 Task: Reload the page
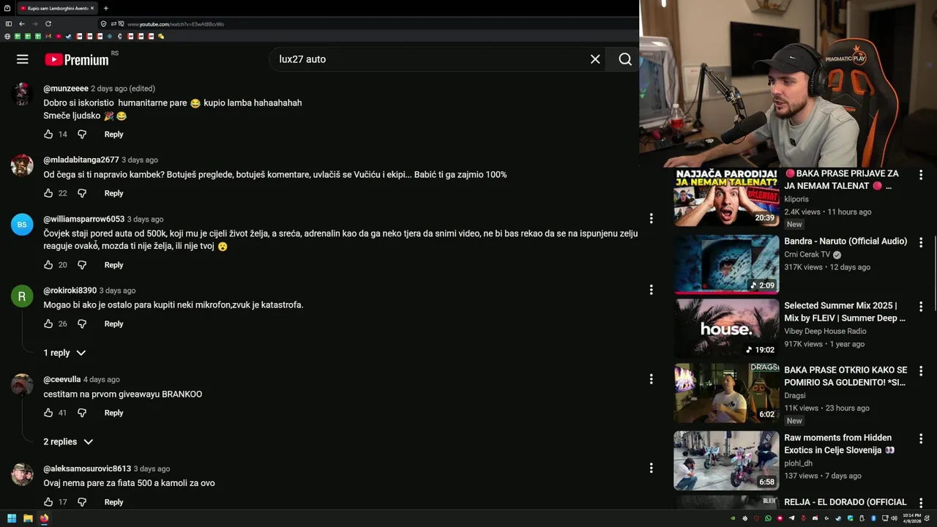click(48, 23)
